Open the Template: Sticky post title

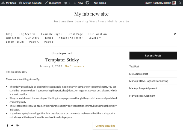pyautogui.click(x=62, y=60)
